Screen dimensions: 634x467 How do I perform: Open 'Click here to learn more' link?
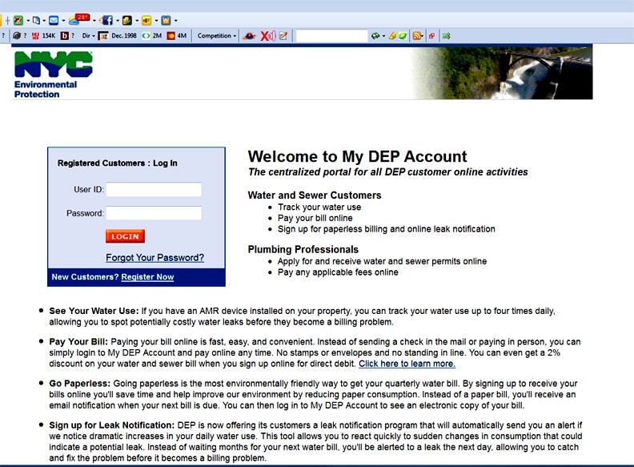407,364
